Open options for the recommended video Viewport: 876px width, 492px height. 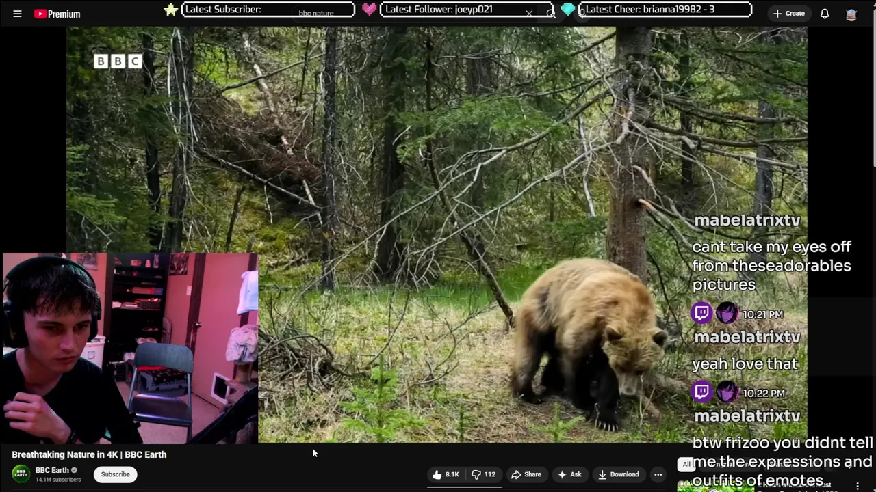(x=858, y=486)
